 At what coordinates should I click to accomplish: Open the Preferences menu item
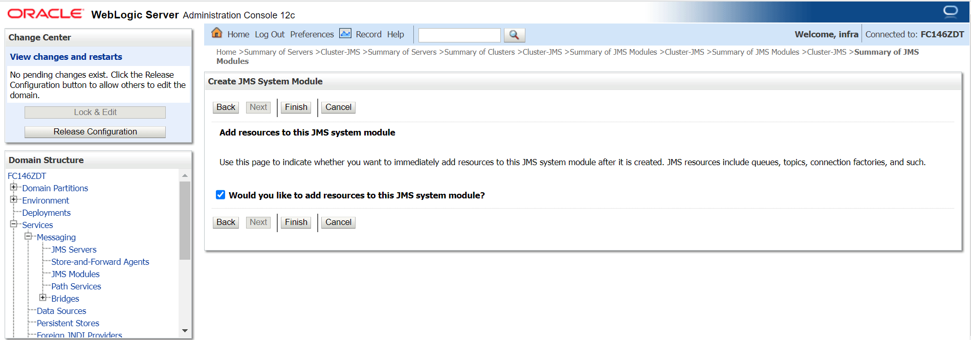312,34
